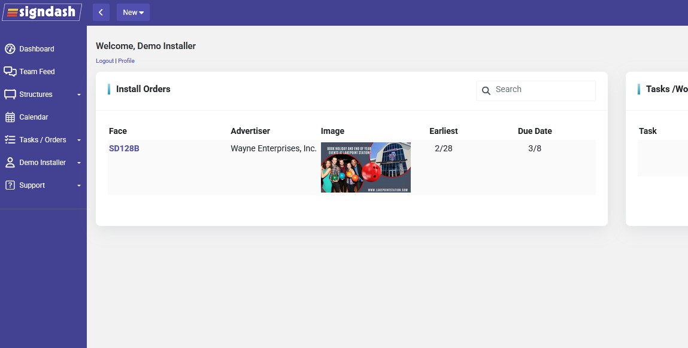Click the Logout link
Image resolution: width=688 pixels, height=348 pixels.
[x=104, y=61]
